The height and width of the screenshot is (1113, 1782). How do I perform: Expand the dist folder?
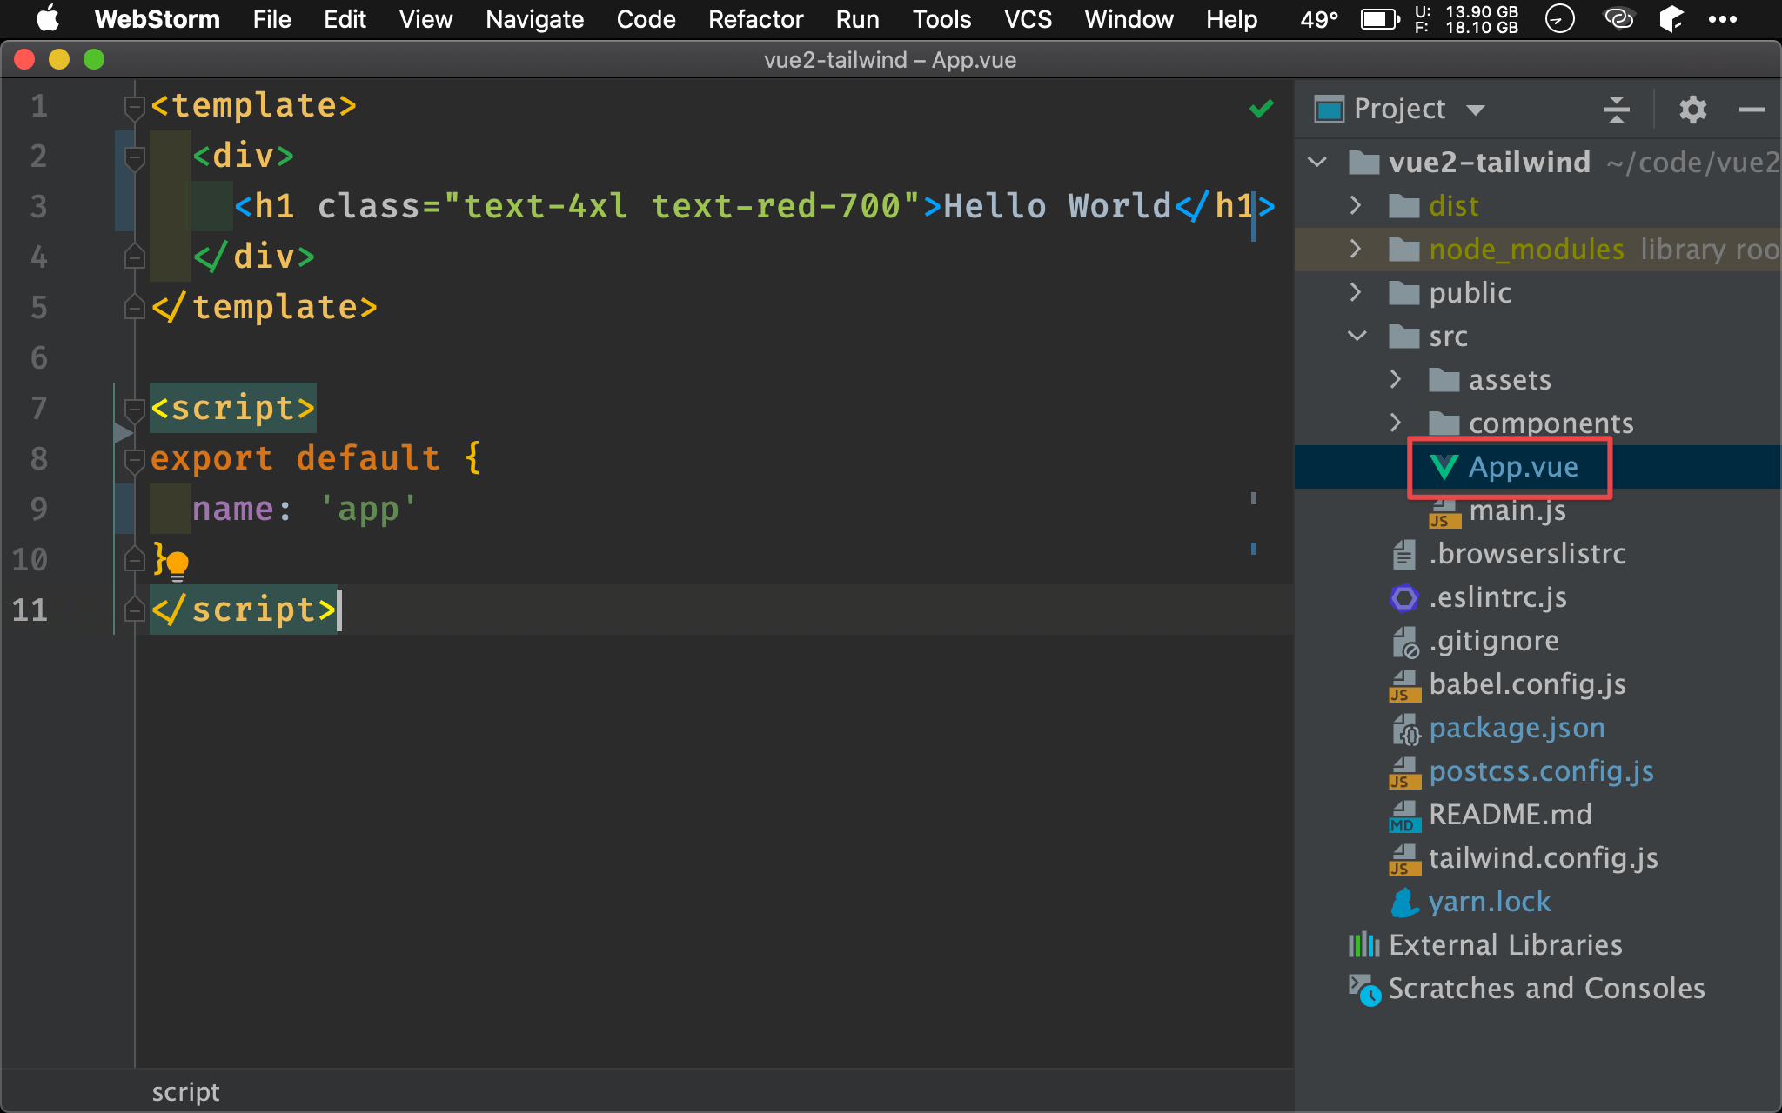point(1356,205)
